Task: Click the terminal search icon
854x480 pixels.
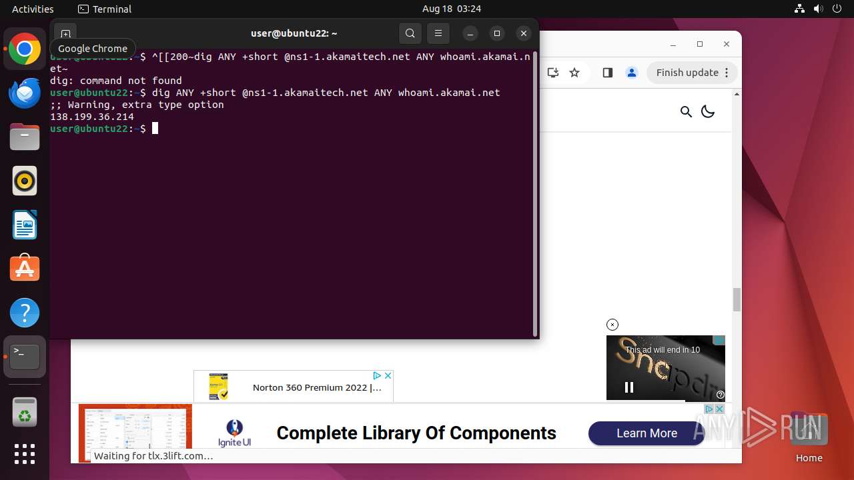Action: tap(410, 33)
